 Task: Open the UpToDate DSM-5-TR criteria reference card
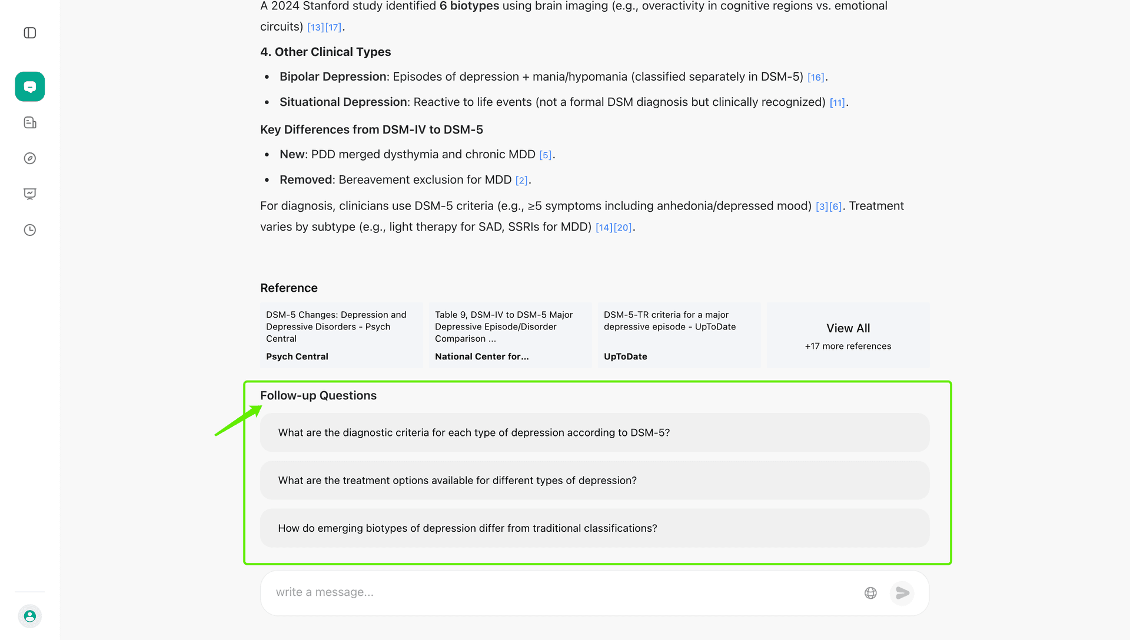(x=679, y=335)
